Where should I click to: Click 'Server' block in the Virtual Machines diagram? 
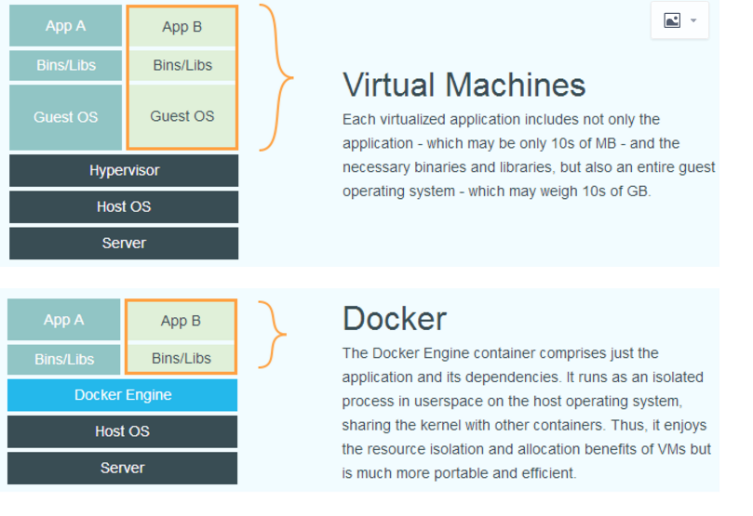click(124, 244)
